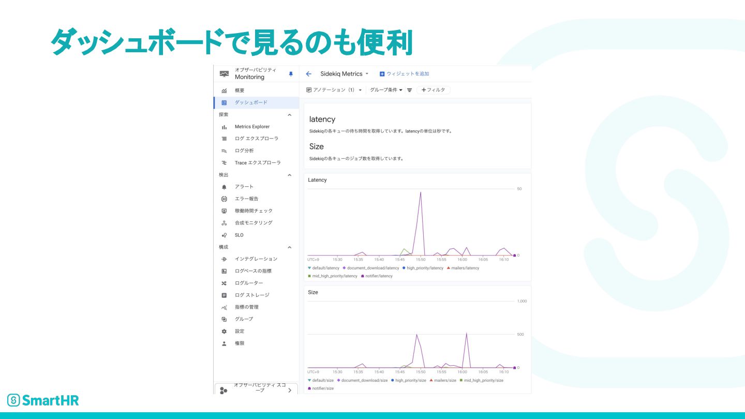Click the ログルーター shuffle icon

[224, 283]
